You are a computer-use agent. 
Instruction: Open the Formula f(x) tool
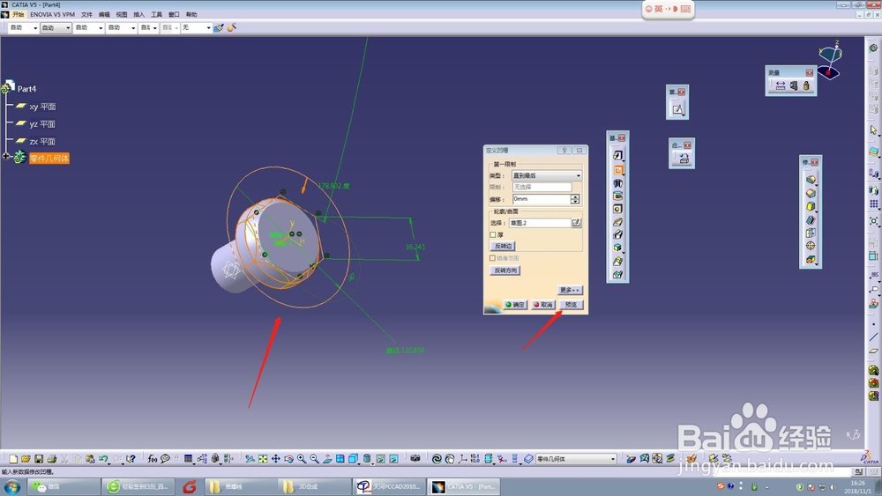pyautogui.click(x=153, y=459)
